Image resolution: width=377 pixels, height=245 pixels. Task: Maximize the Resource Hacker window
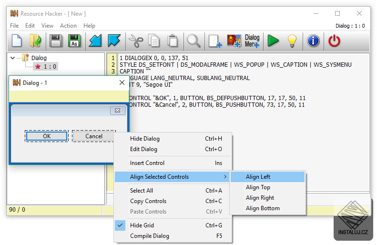point(337,13)
